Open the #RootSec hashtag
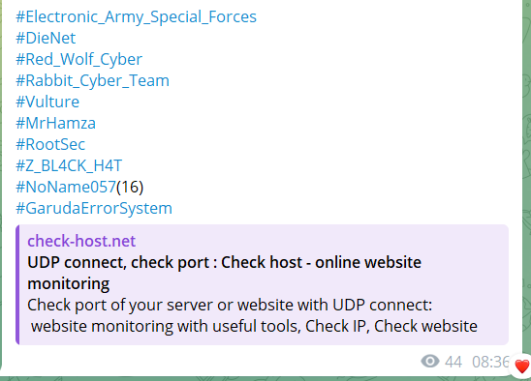531x381 pixels. coord(50,144)
